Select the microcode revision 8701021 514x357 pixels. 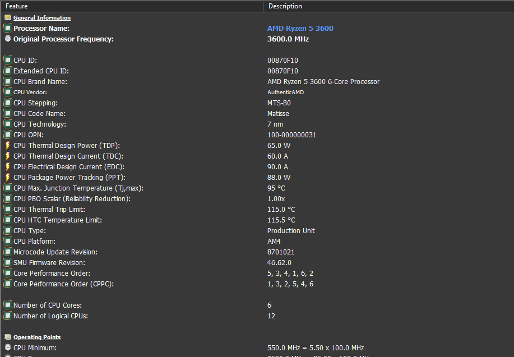click(x=281, y=252)
